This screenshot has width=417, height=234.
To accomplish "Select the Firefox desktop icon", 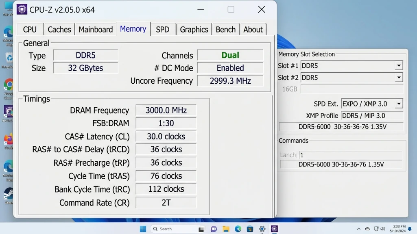I will coord(9,141).
